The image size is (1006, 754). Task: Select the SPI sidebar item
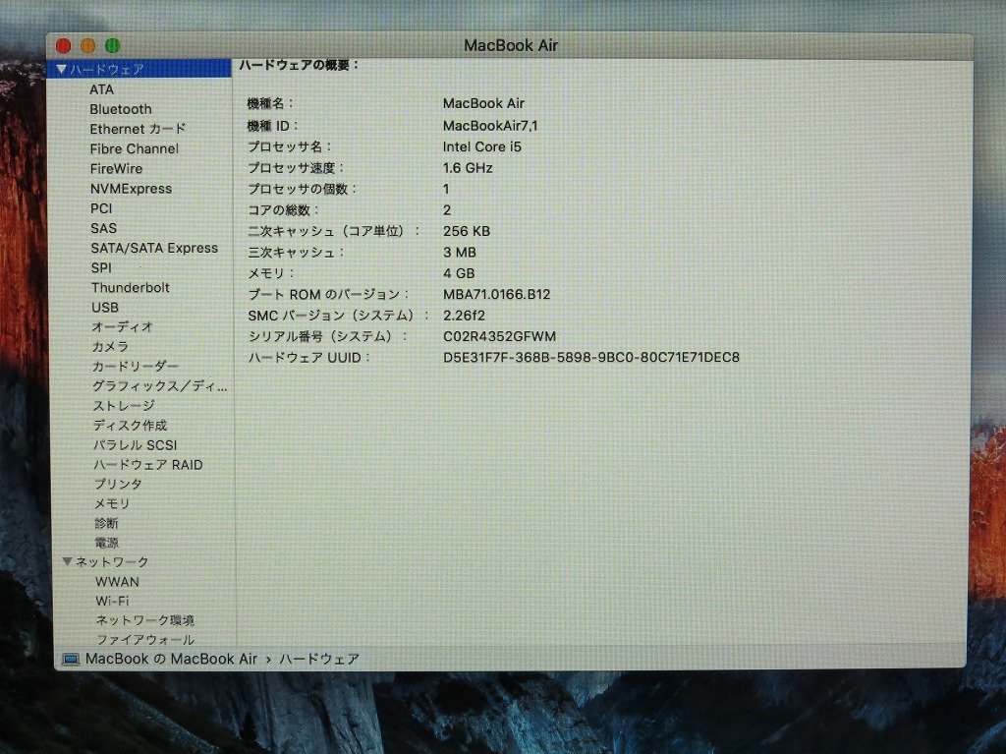point(101,267)
